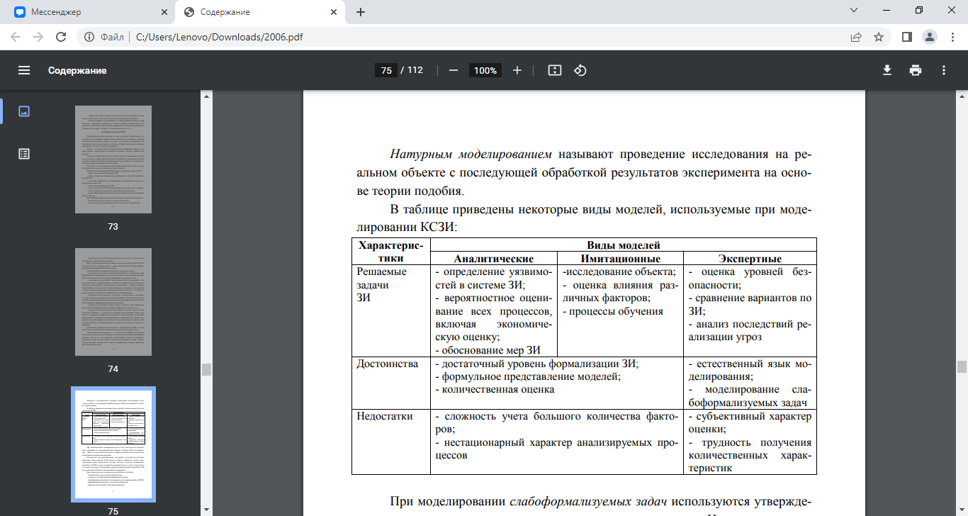Click the file info icon in address bar
This screenshot has width=968, height=516.
pos(89,37)
